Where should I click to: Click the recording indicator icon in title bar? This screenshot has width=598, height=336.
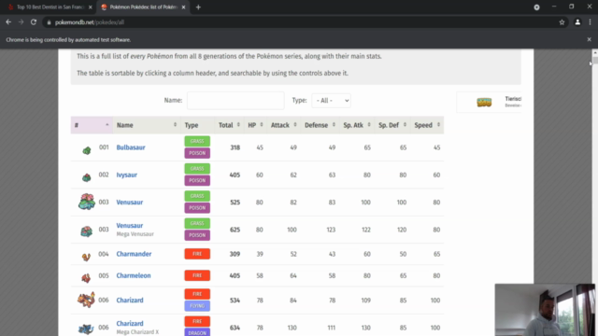(536, 7)
